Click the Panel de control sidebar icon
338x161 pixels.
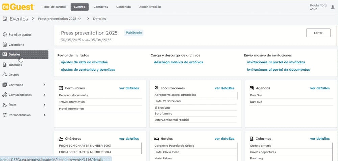click(5, 34)
